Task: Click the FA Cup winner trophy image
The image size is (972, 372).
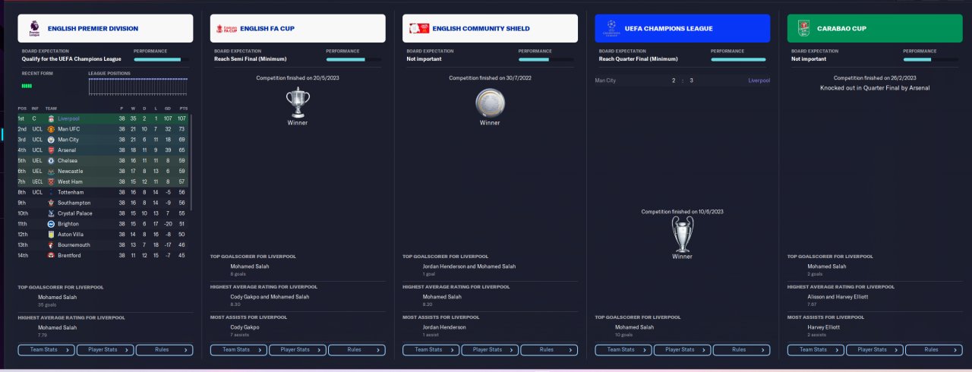Action: pos(298,102)
